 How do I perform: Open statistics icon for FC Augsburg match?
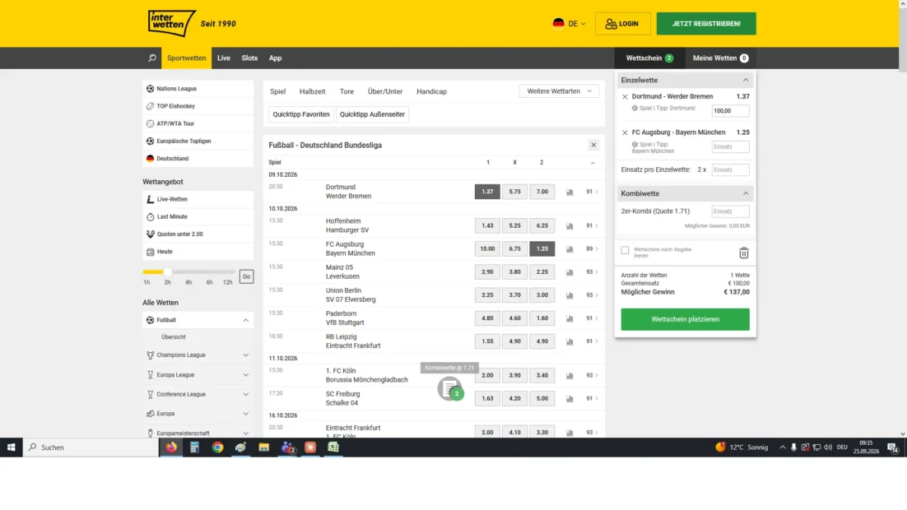pyautogui.click(x=570, y=249)
